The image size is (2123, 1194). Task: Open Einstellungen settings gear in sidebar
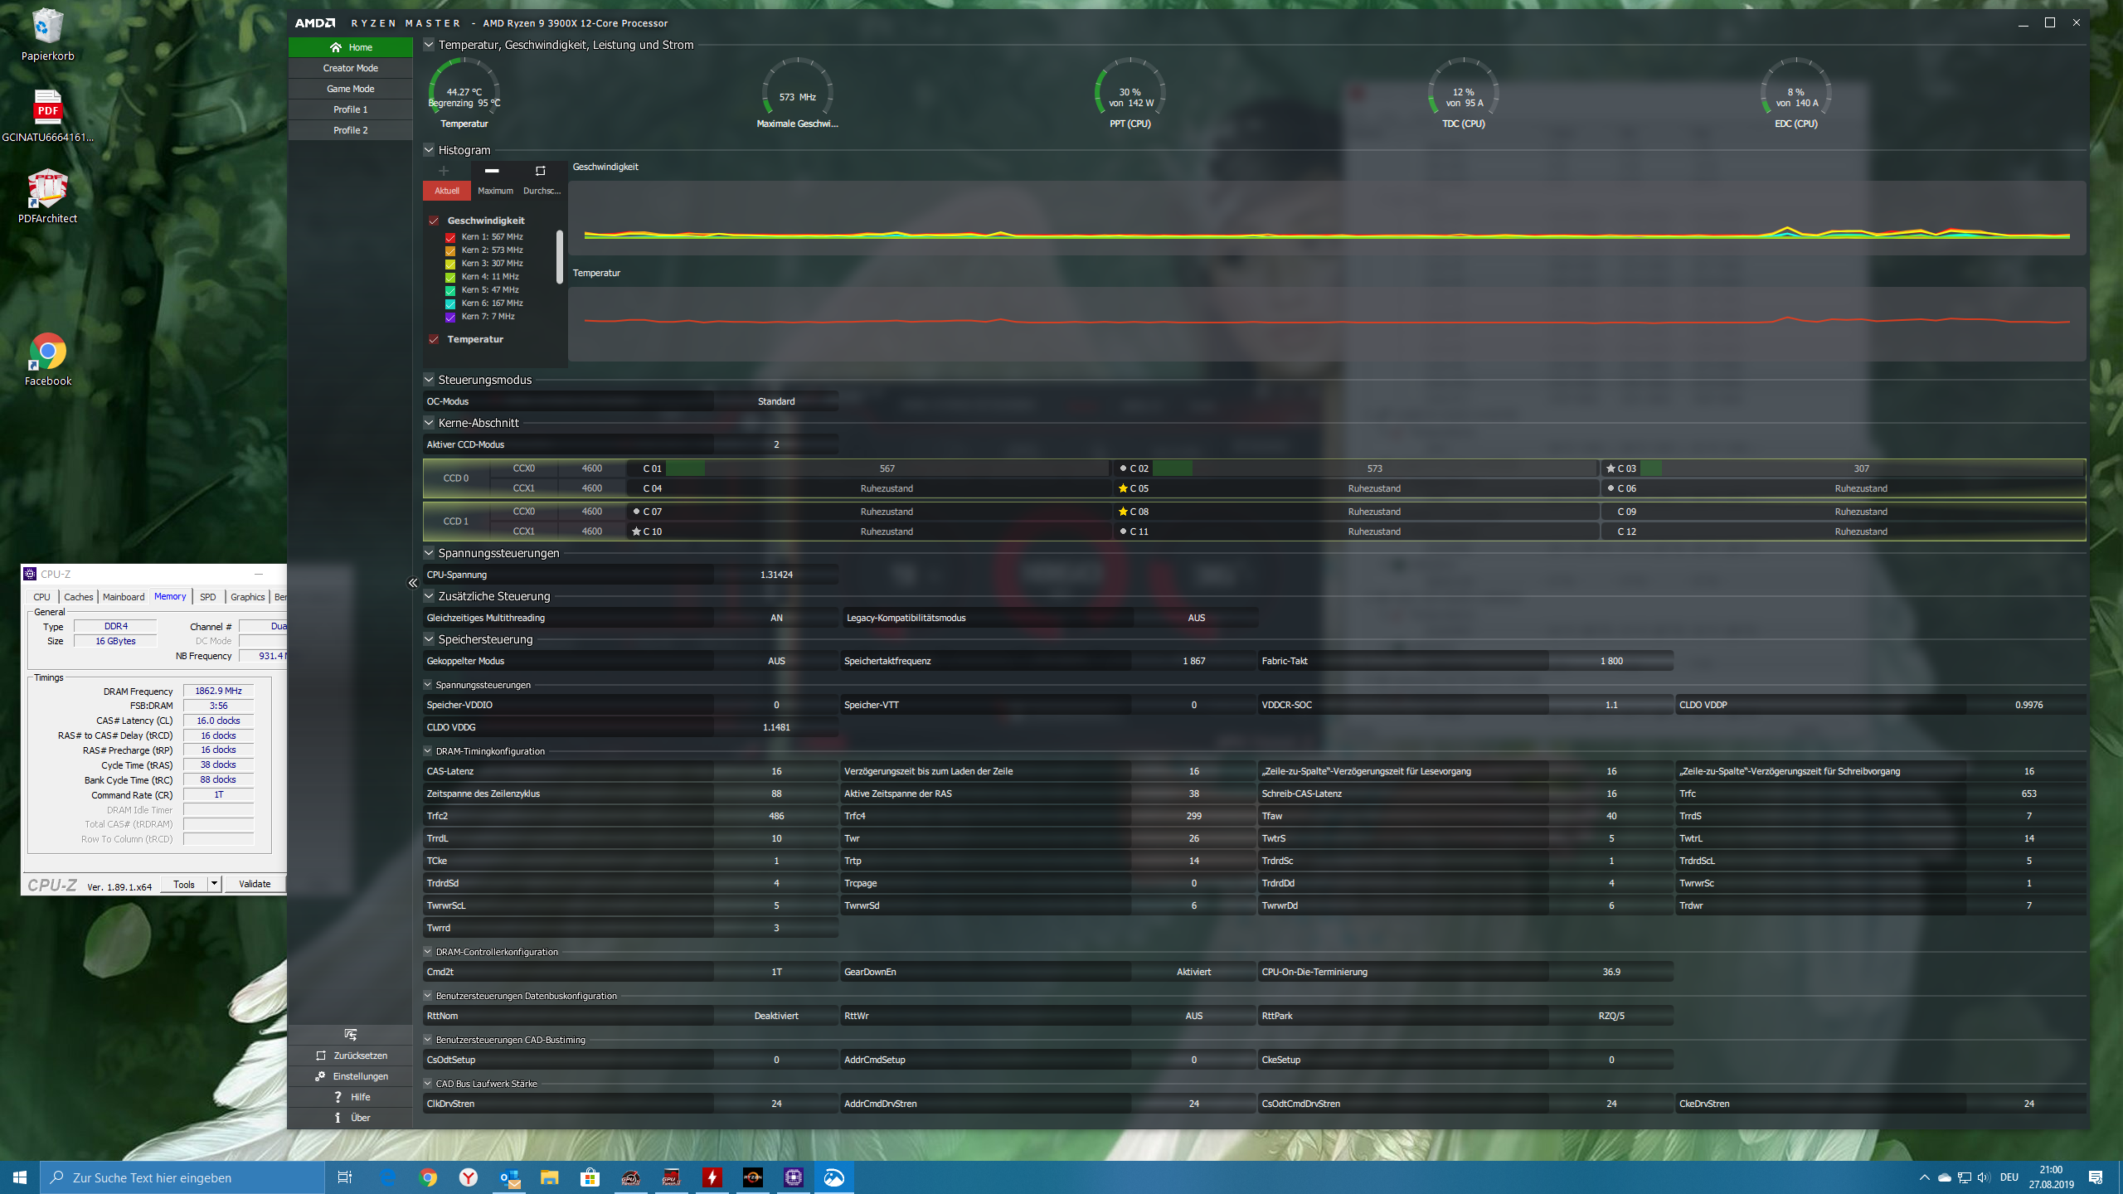(321, 1076)
